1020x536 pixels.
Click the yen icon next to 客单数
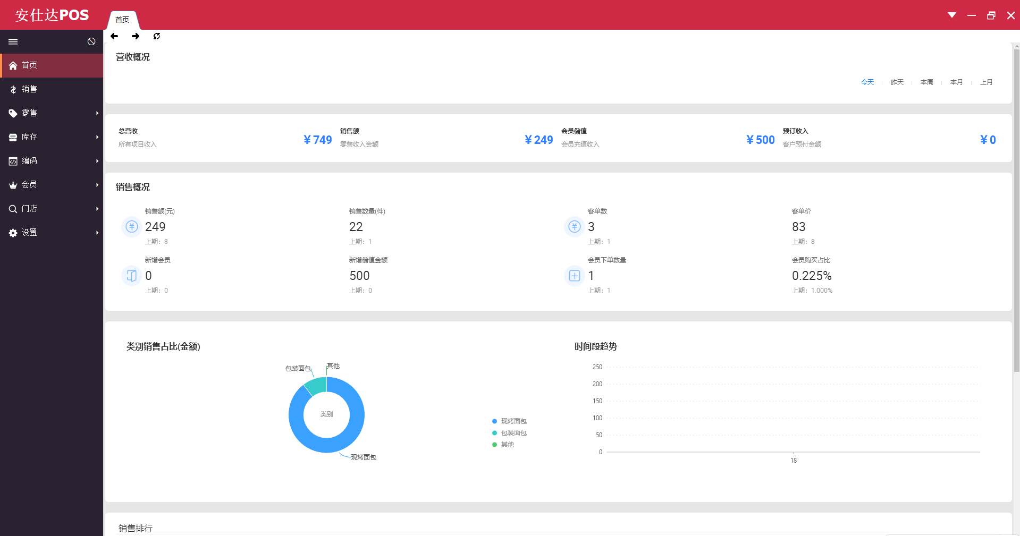coord(575,227)
